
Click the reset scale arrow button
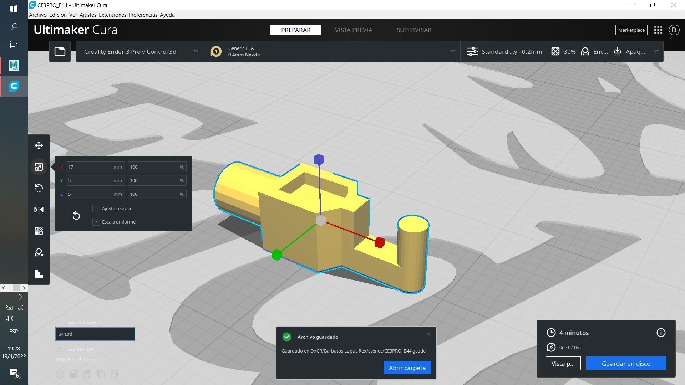click(x=76, y=215)
